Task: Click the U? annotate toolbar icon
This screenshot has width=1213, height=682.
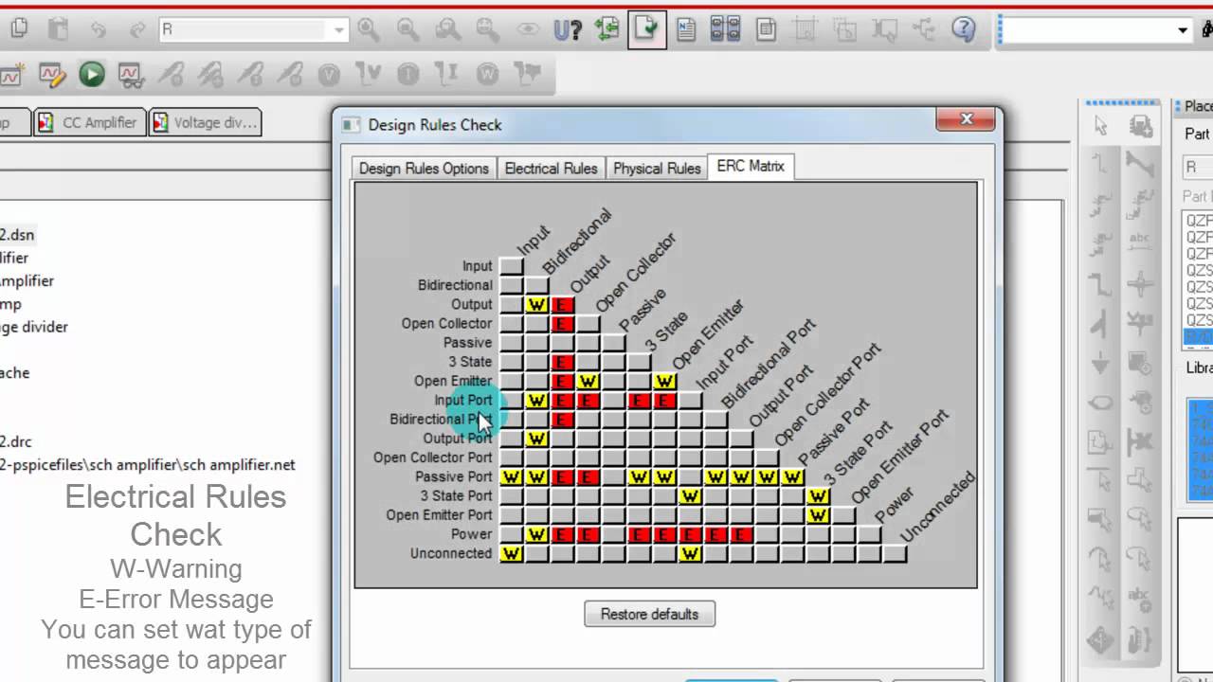Action: coord(567,30)
